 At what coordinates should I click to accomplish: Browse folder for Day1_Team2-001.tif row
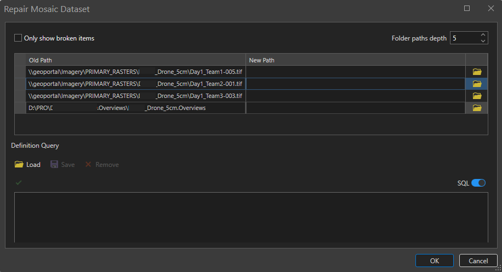point(477,84)
